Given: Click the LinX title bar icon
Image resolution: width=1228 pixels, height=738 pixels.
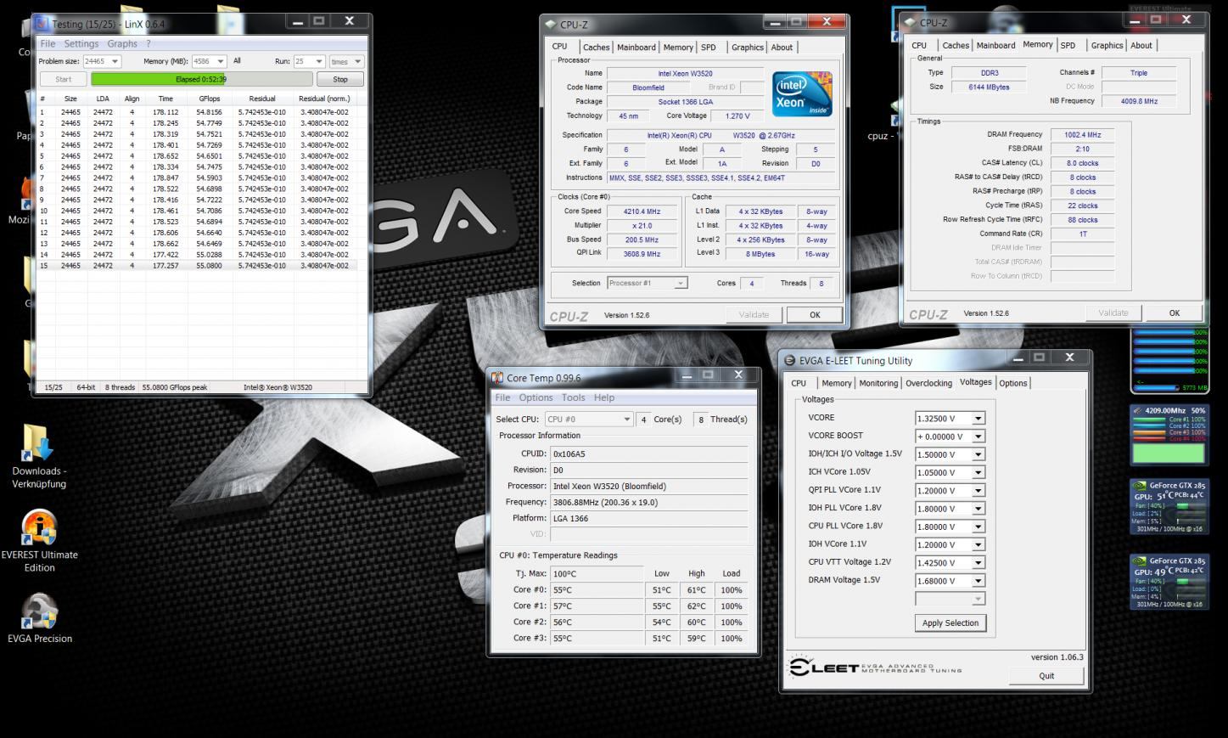Looking at the screenshot, I should pyautogui.click(x=43, y=24).
